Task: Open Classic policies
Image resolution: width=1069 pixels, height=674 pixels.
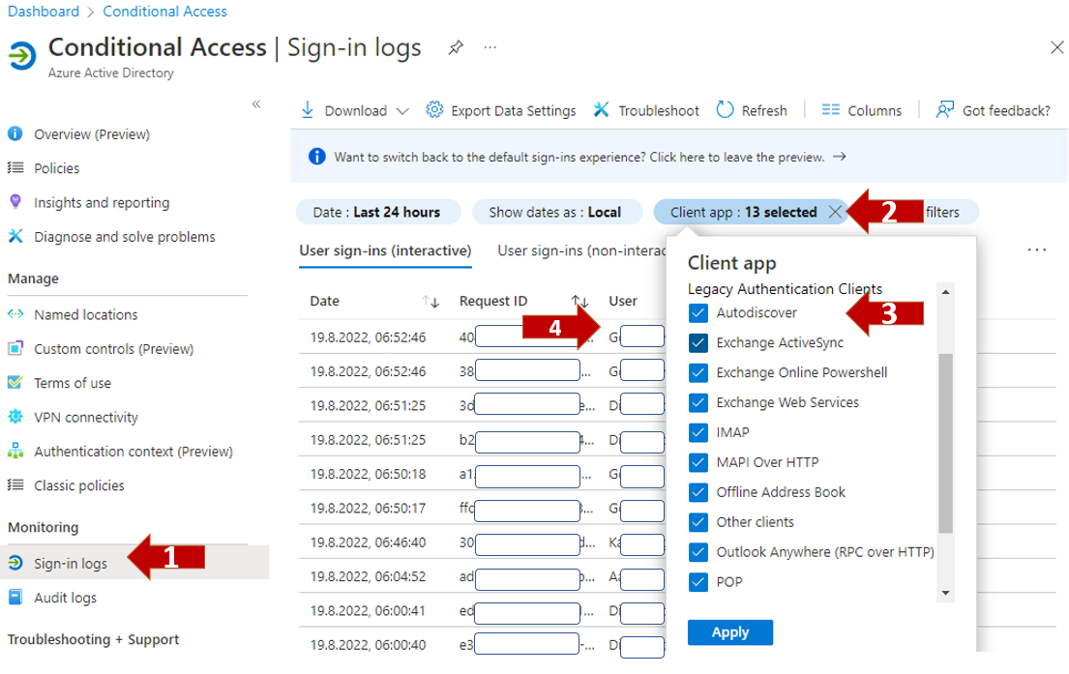Action: (x=79, y=485)
